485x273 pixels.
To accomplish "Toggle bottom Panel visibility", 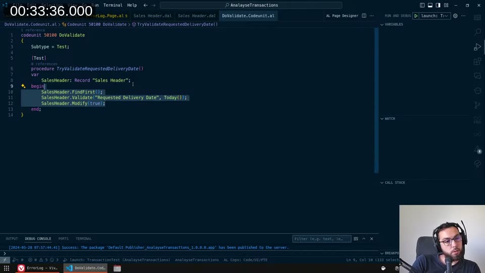I will pos(430,5).
